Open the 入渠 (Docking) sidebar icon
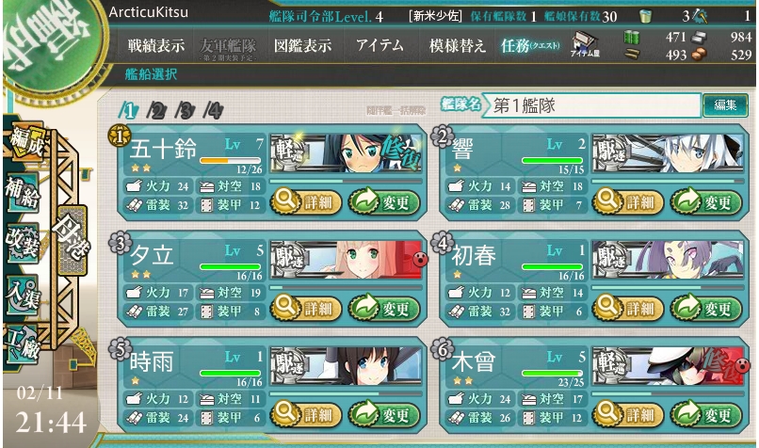The image size is (759, 448). click(x=23, y=296)
